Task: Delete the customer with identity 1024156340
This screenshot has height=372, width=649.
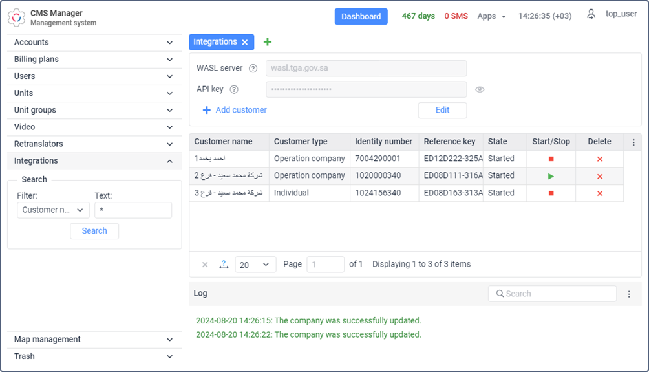Action: [x=600, y=193]
